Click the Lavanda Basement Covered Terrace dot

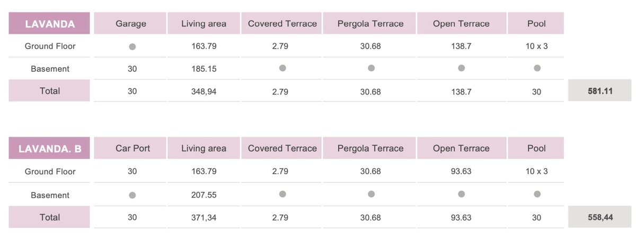[282, 68]
